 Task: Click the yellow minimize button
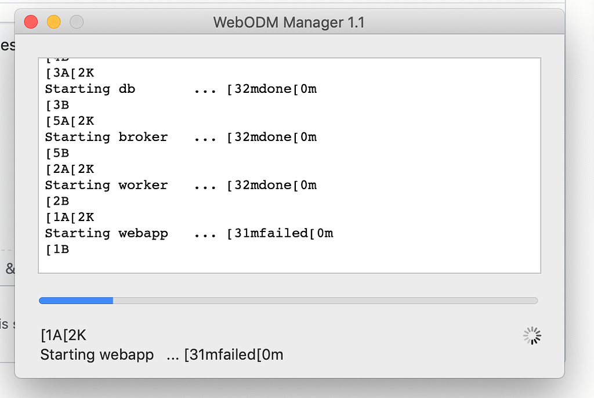(x=53, y=21)
